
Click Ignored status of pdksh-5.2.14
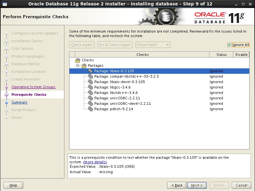(216, 109)
